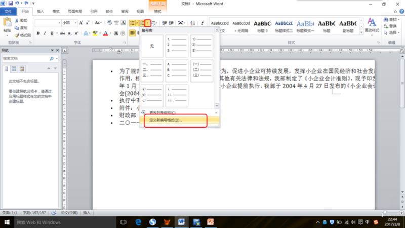Click the Save icon in quick access toolbar
Viewport: 405px width, 228px height.
[11, 4]
